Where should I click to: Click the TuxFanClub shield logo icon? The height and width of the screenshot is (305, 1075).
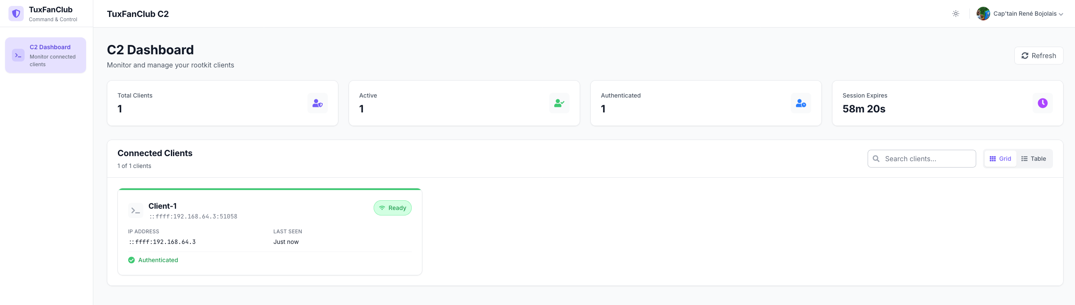point(16,14)
